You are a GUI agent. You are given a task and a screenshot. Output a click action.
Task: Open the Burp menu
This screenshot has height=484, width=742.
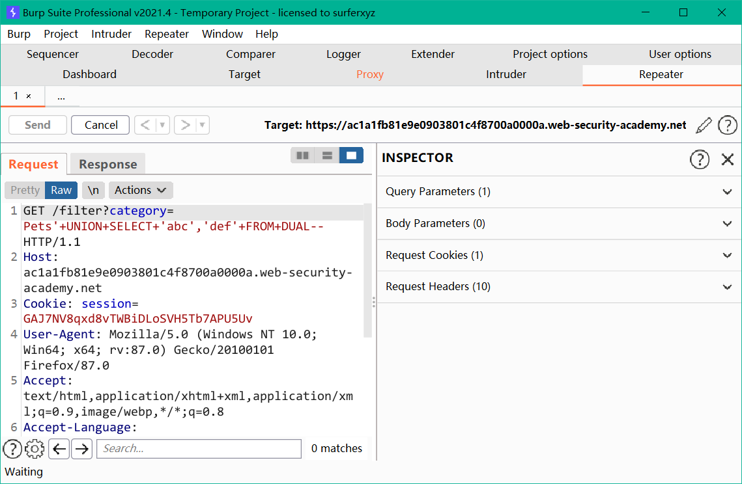(19, 34)
